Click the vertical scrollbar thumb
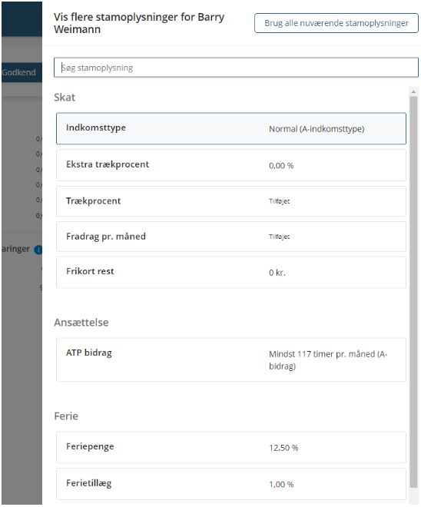The height and width of the screenshot is (507, 421). coord(413,291)
